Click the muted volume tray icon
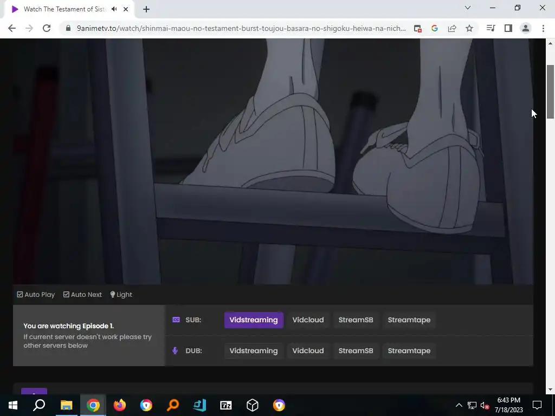Viewport: 555px width, 416px height. [485, 405]
